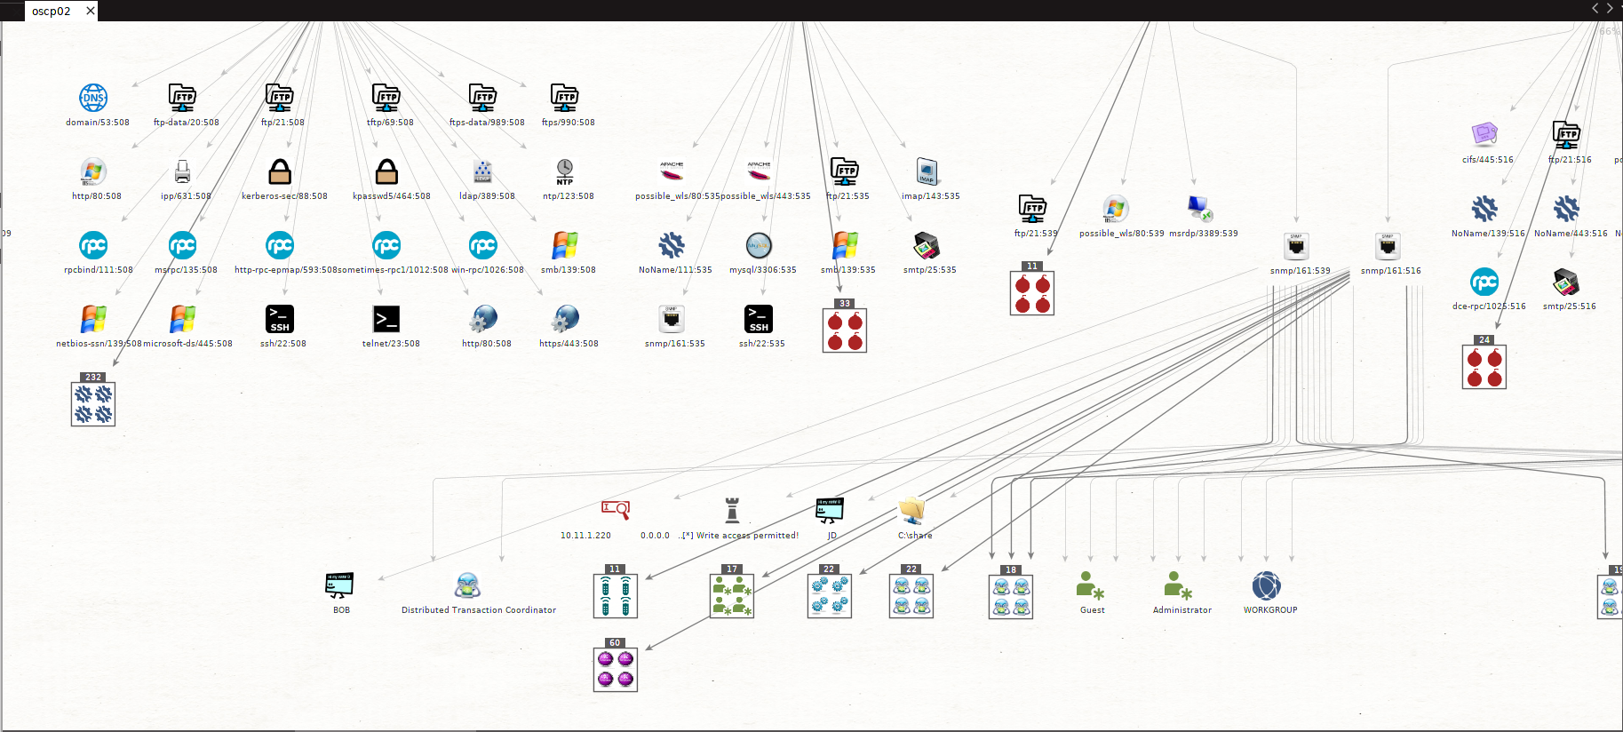Viewport: 1623px width, 732px height.
Task: Switch to the oscp02 graph tab
Action: (x=52, y=11)
